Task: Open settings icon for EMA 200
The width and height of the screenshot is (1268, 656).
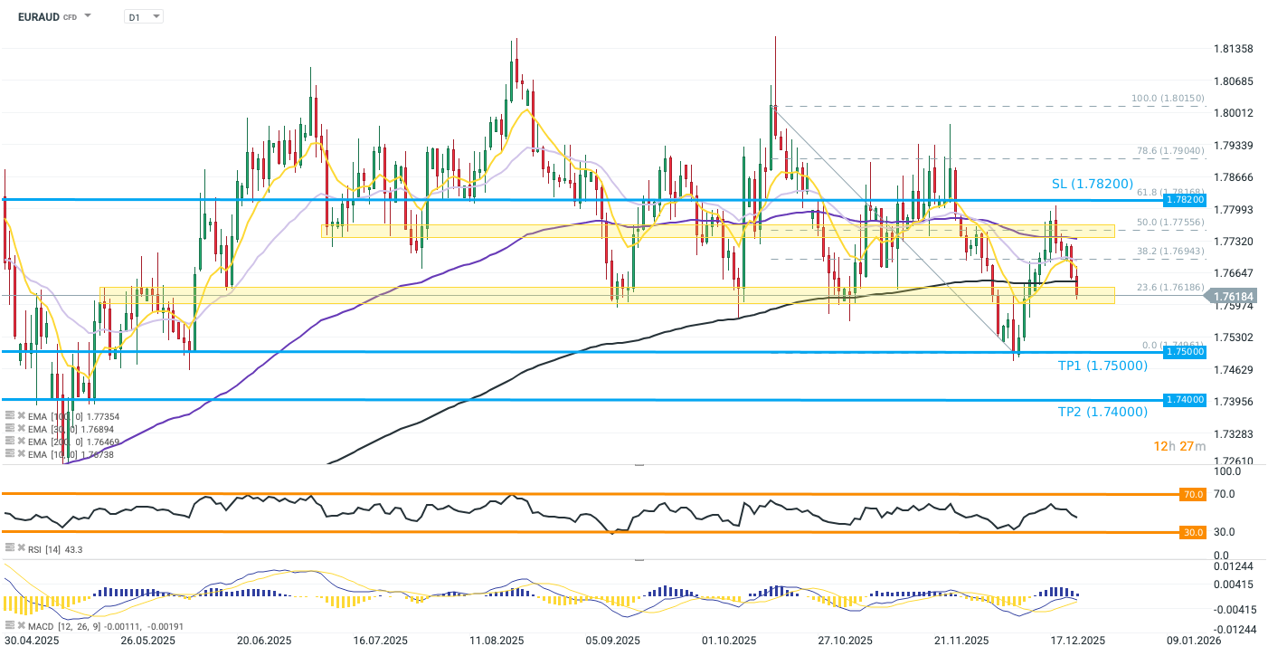Action: [x=10, y=442]
